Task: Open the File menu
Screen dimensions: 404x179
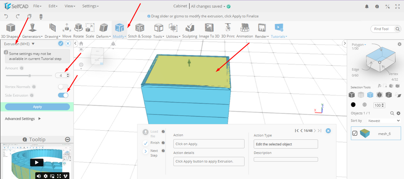Action: coord(37,6)
